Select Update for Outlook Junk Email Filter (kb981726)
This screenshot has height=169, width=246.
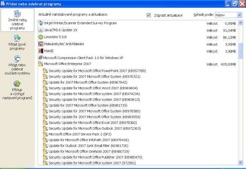pyautogui.click(x=89, y=146)
